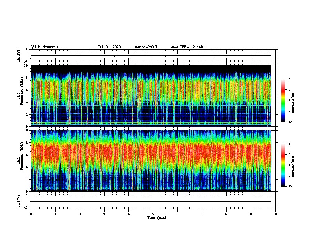
Task: Click the "10" tick on the time axis
Action: coord(275,214)
